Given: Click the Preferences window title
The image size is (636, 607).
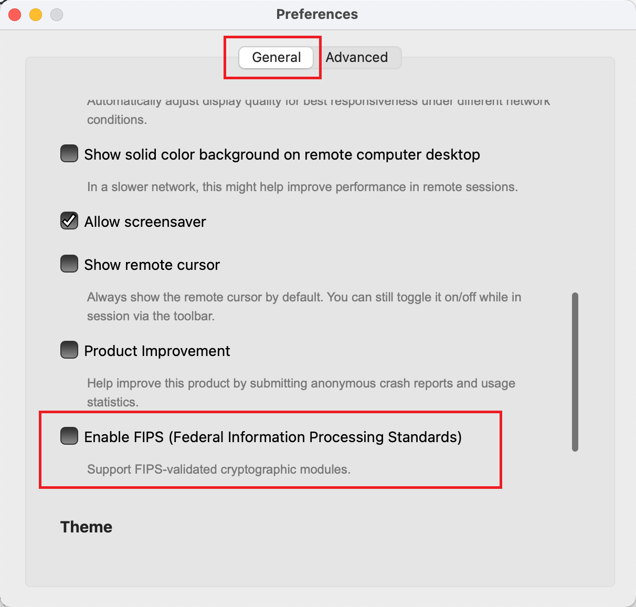Looking at the screenshot, I should (x=317, y=14).
